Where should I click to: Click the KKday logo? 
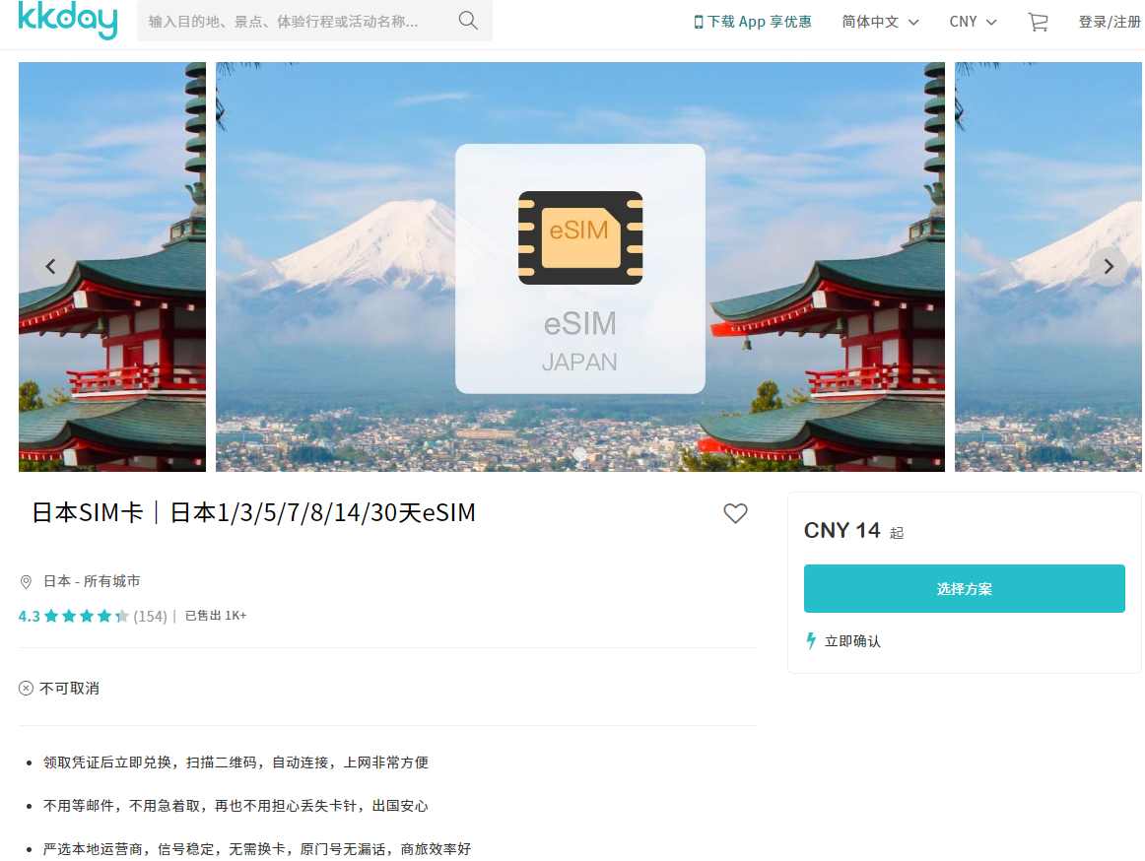point(68,21)
